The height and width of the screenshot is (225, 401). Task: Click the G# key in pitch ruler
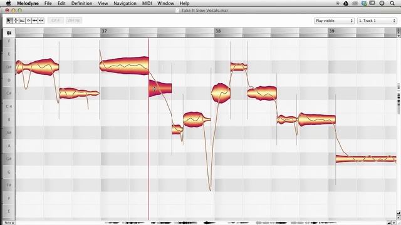[x=9, y=159]
